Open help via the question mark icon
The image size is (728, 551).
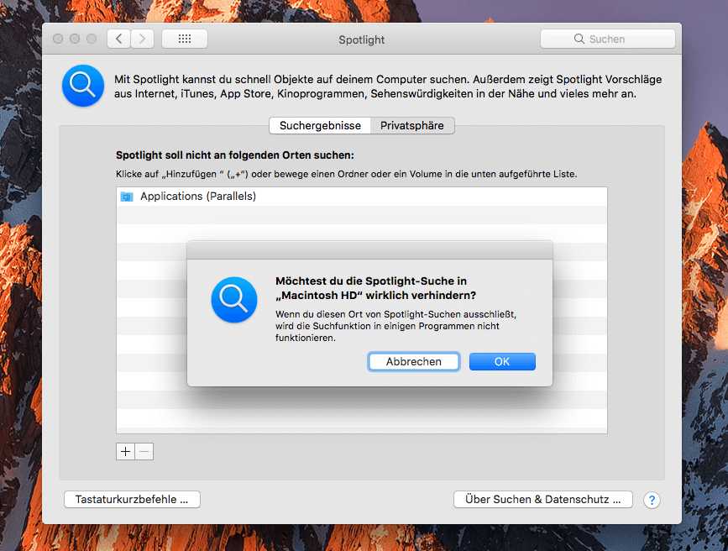pos(652,500)
